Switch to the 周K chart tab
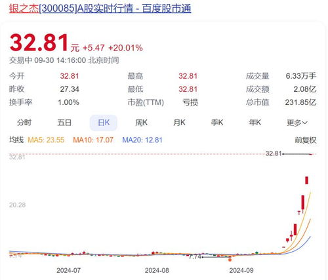The height and width of the screenshot is (280, 328). click(142, 123)
